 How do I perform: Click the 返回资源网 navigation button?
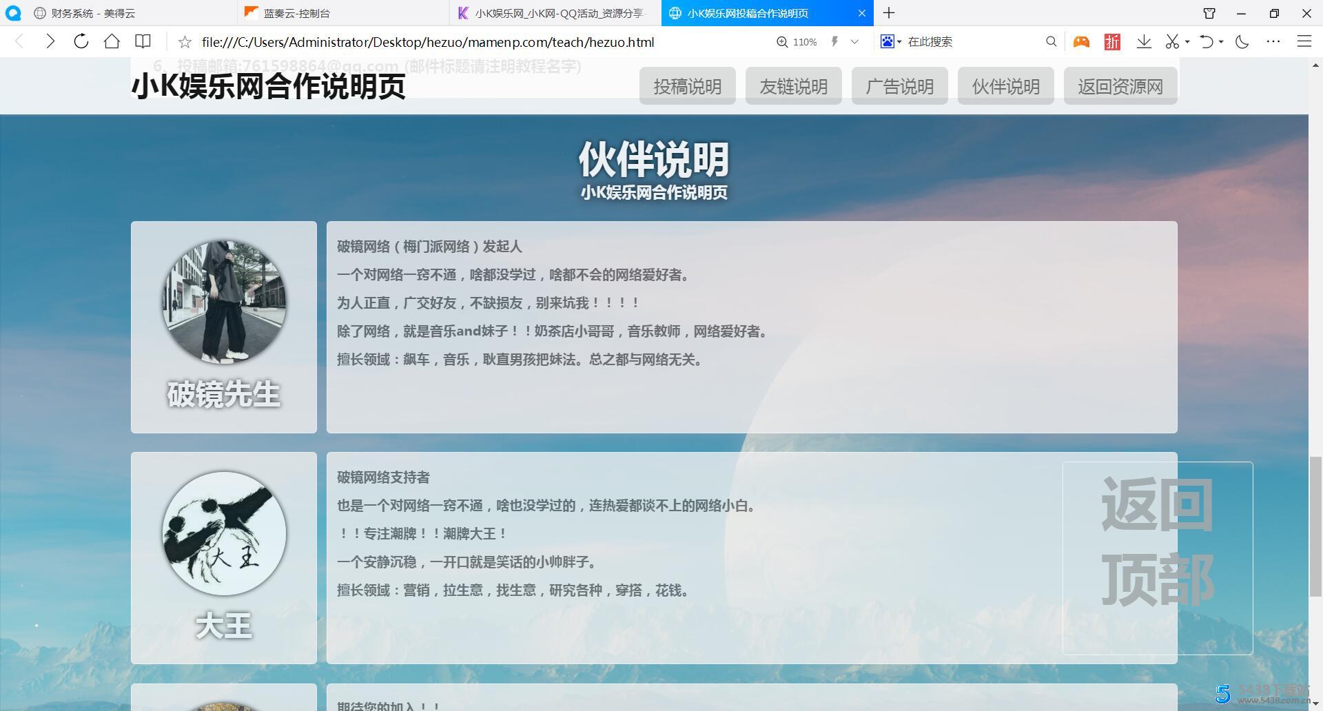(1120, 85)
